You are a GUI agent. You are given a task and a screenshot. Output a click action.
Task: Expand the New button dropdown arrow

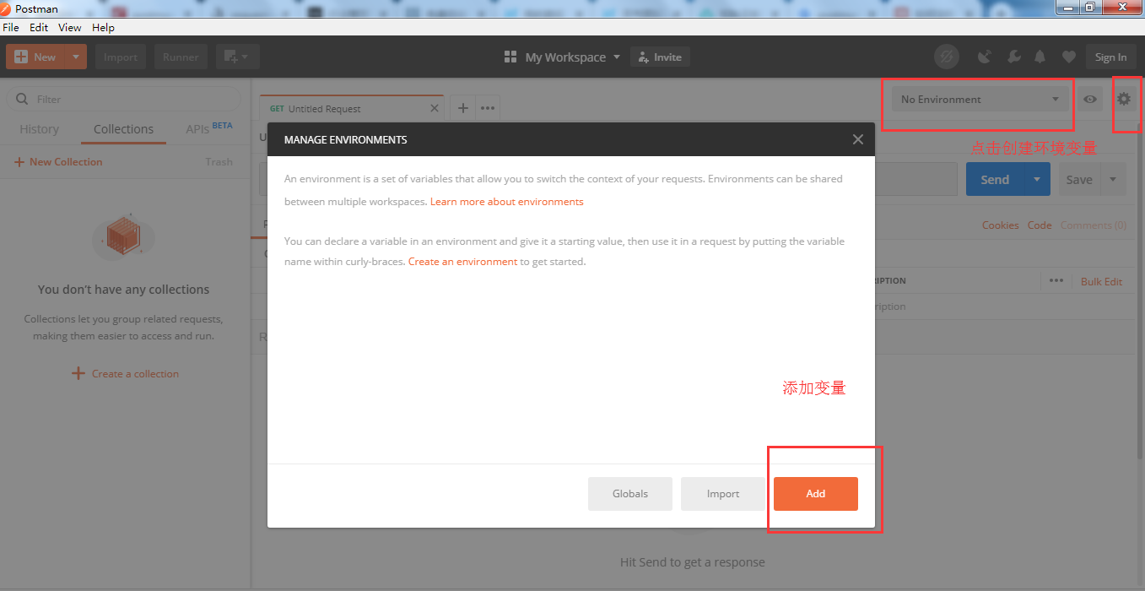tap(75, 57)
